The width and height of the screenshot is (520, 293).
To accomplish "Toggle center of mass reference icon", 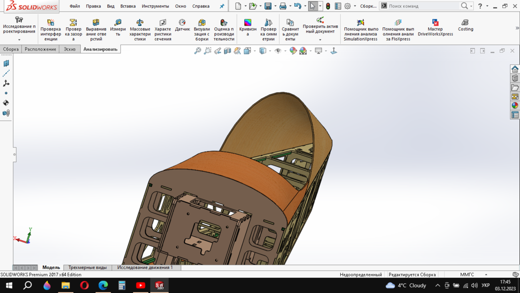I will coord(6,103).
